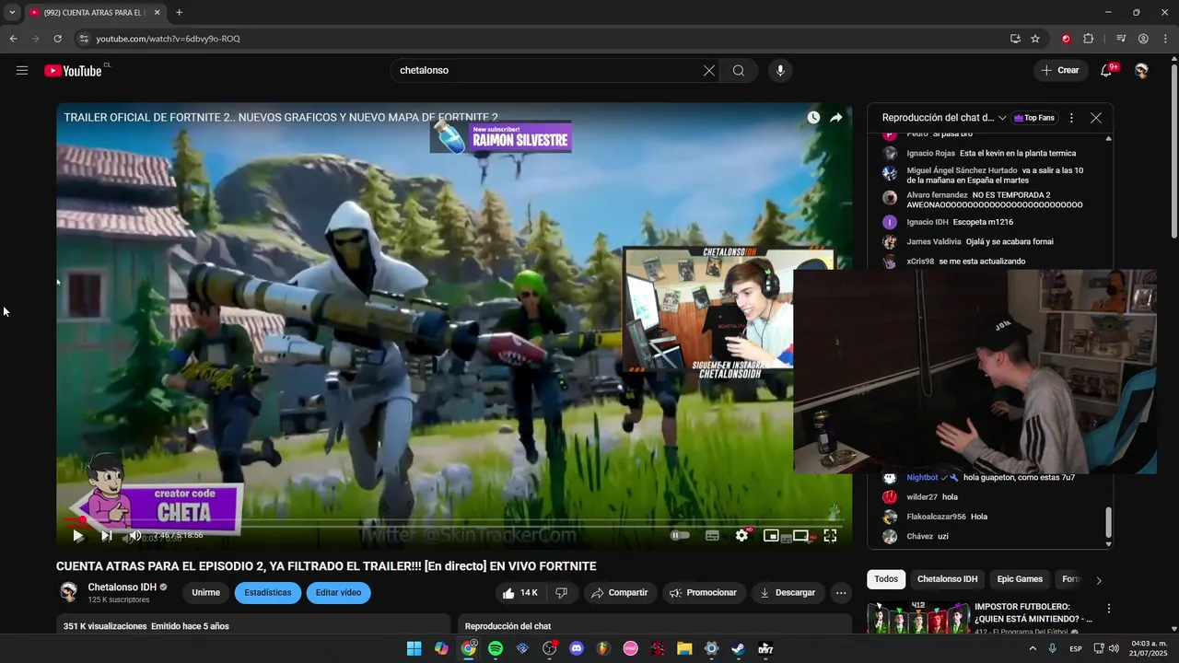Open a new Chrome tab

click(x=179, y=13)
